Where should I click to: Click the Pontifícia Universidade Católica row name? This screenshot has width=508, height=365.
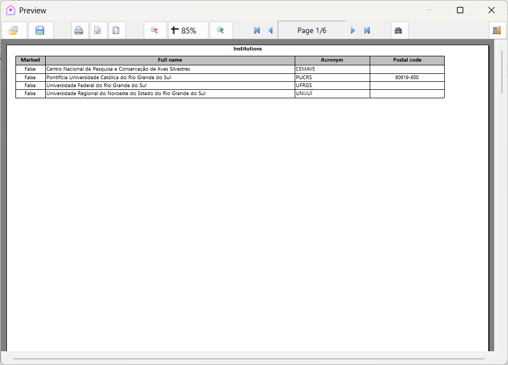[109, 78]
